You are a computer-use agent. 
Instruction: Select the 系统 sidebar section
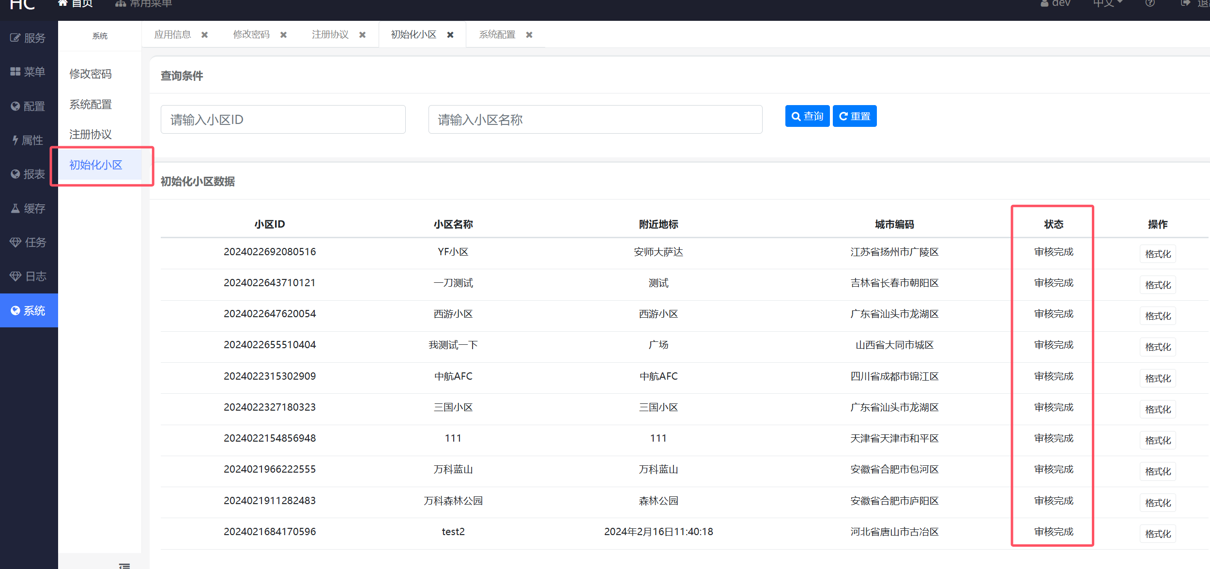coord(29,310)
